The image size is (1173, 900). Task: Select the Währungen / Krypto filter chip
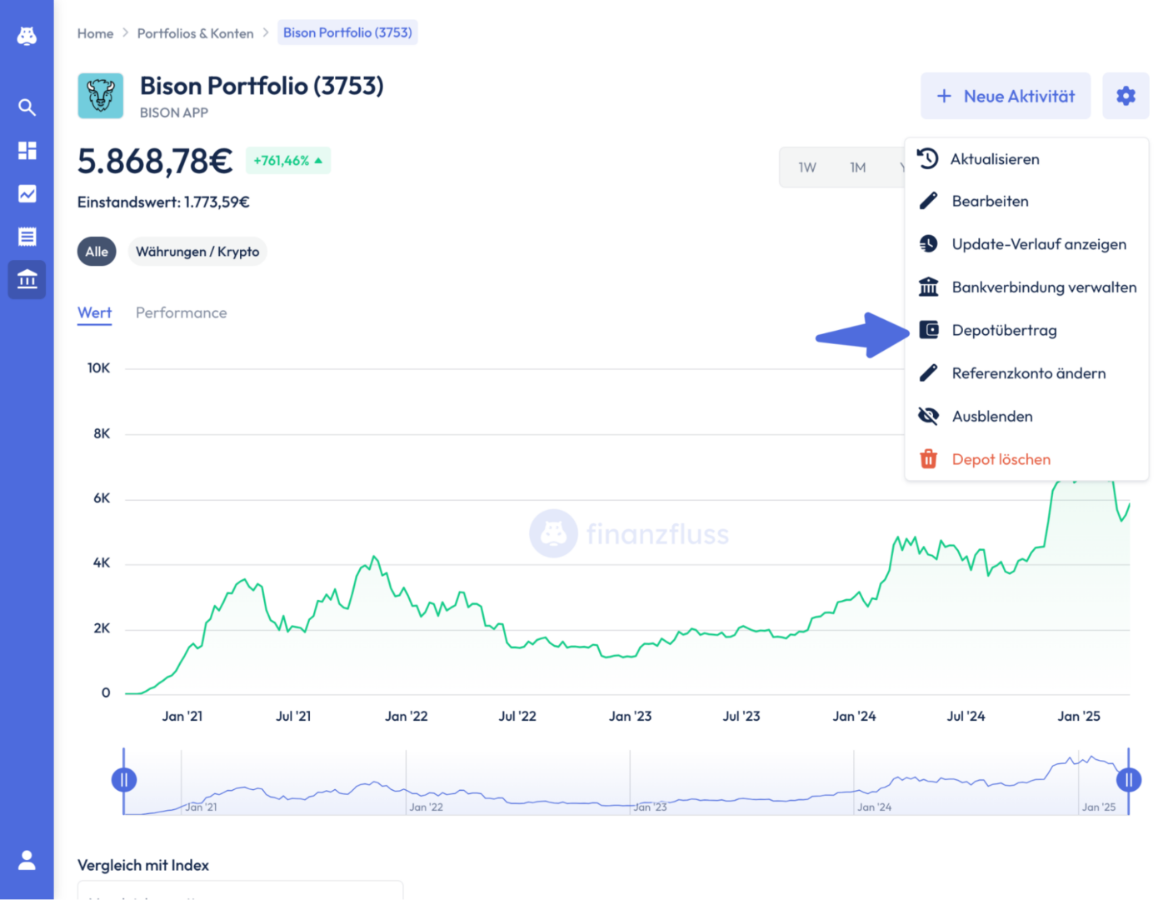(x=197, y=252)
